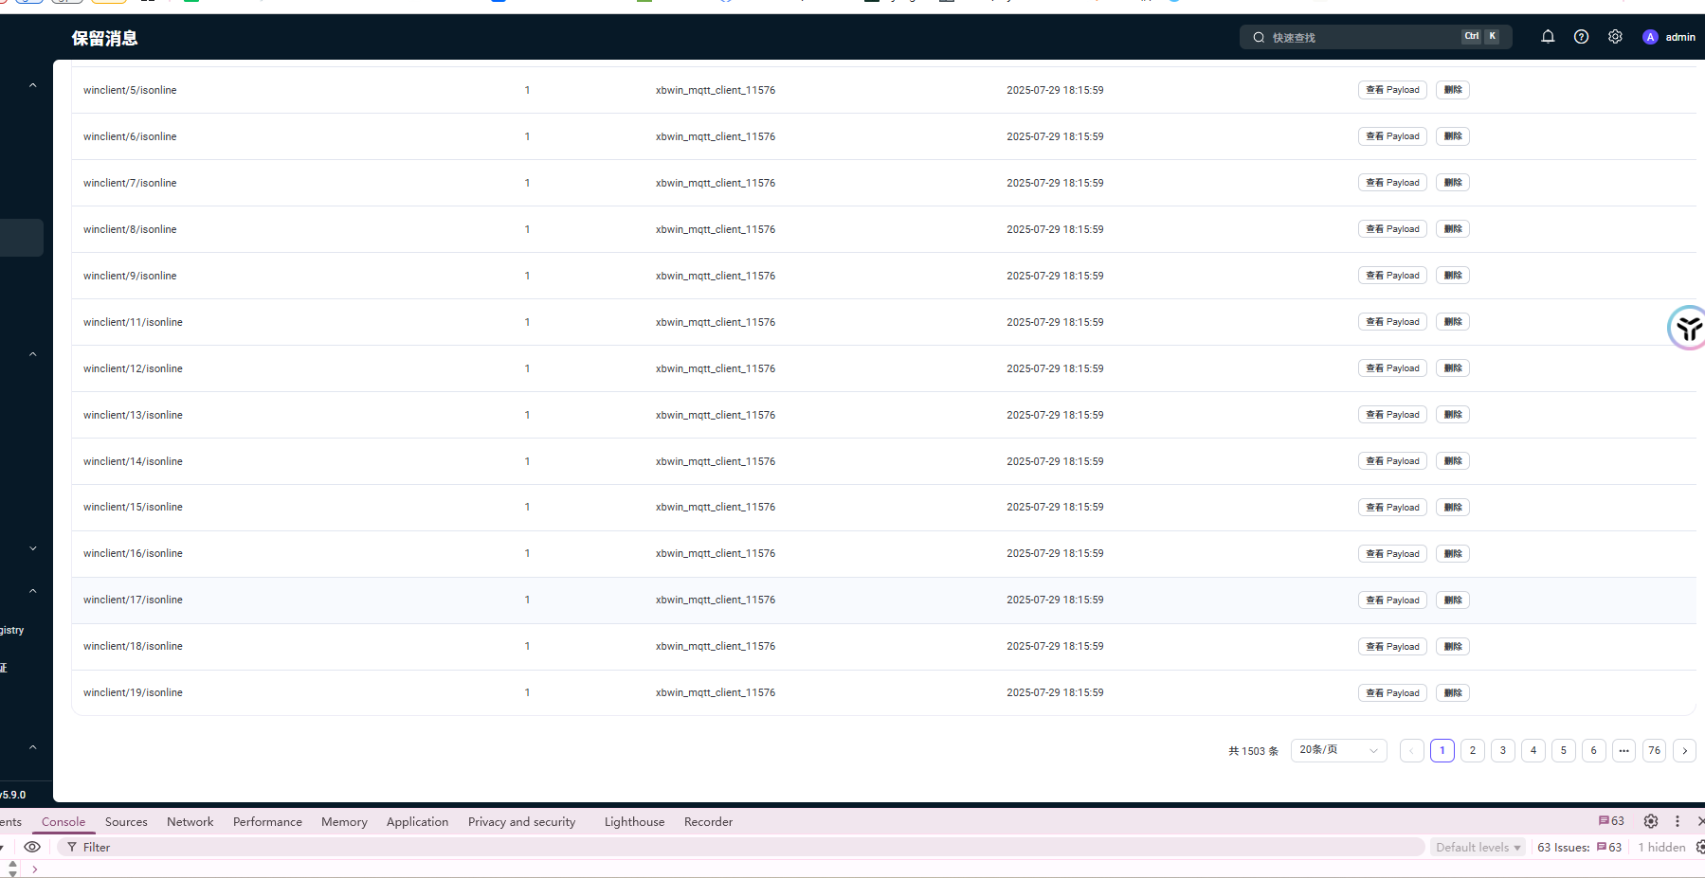This screenshot has width=1705, height=878.
Task: Click the admin user avatar
Action: (1650, 37)
